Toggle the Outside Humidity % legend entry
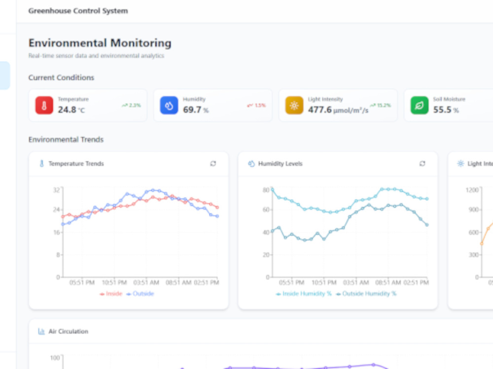This screenshot has height=369, width=493. pyautogui.click(x=366, y=294)
